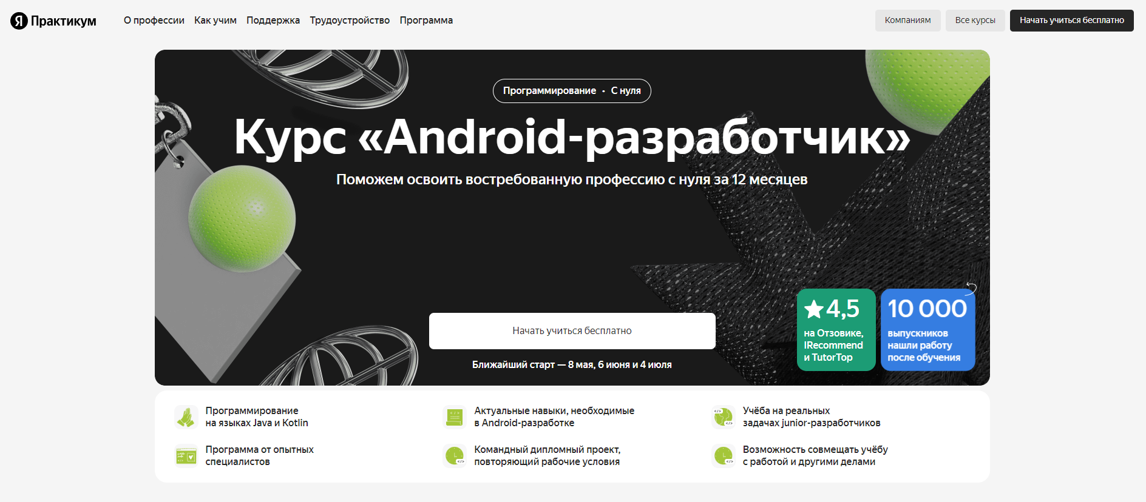Select 'Поддержка' in the top navigation
The image size is (1146, 502).
273,21
